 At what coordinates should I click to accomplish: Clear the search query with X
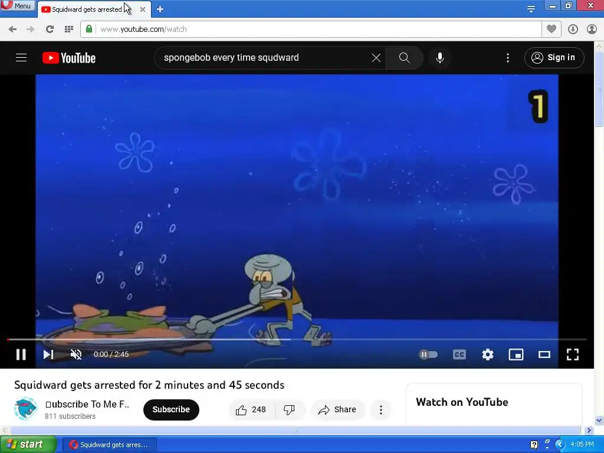[x=376, y=58]
